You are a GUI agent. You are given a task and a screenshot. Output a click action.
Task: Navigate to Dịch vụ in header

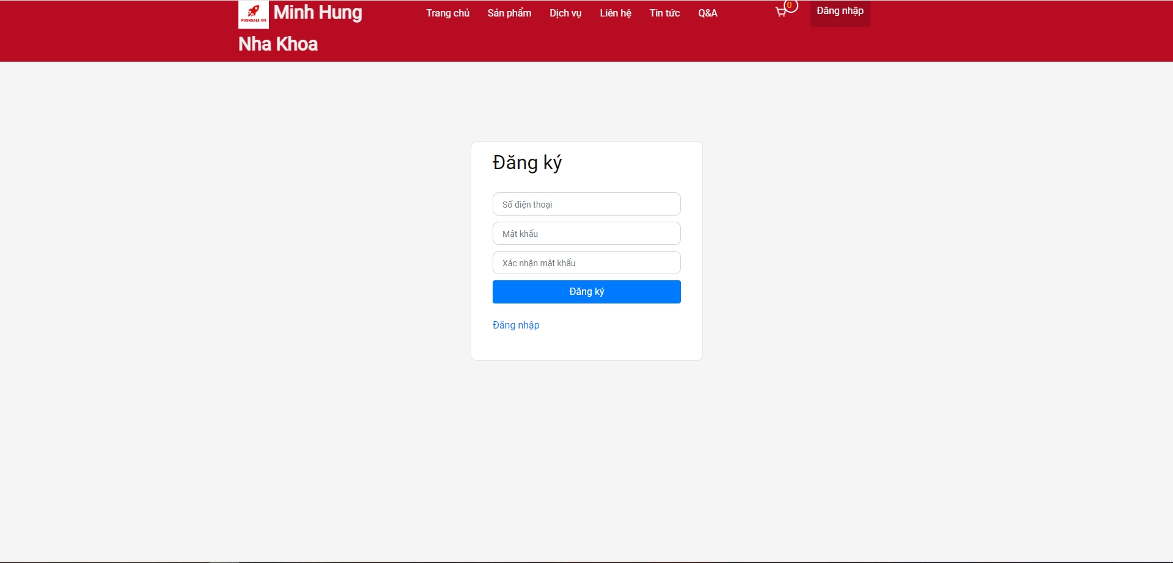565,13
